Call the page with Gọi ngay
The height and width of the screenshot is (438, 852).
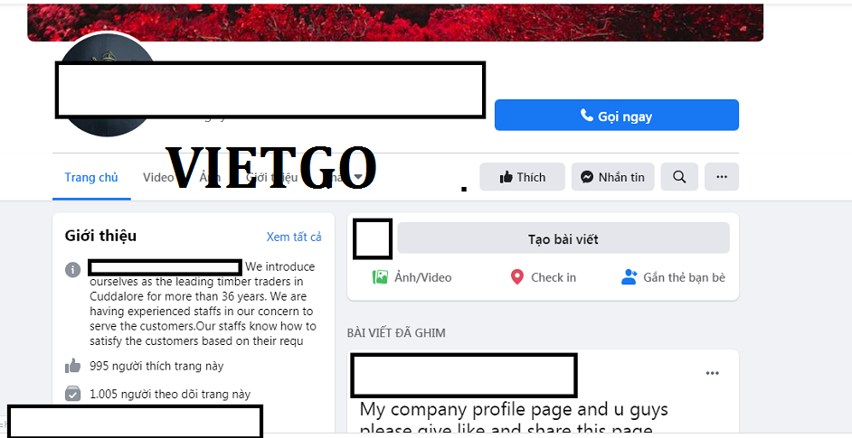pos(617,115)
